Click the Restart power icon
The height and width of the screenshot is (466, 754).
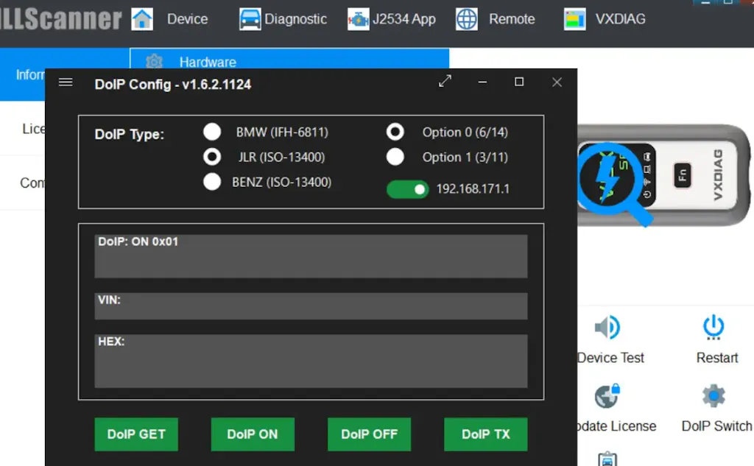(x=714, y=327)
